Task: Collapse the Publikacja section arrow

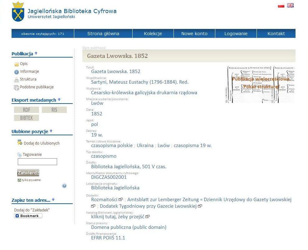Action: pos(36,53)
